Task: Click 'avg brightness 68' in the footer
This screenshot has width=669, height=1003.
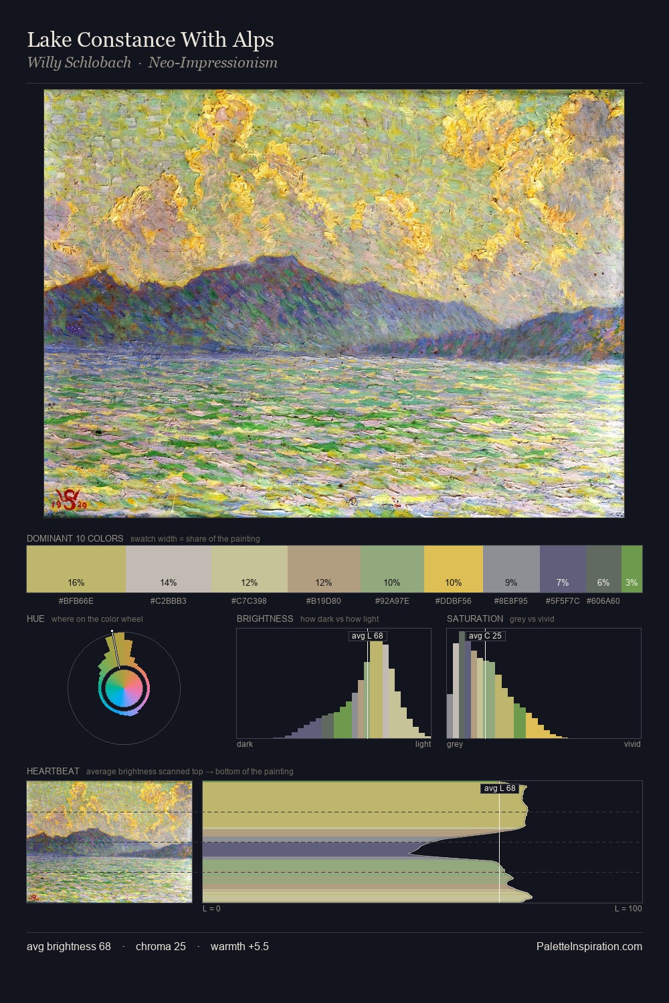Action: point(69,946)
